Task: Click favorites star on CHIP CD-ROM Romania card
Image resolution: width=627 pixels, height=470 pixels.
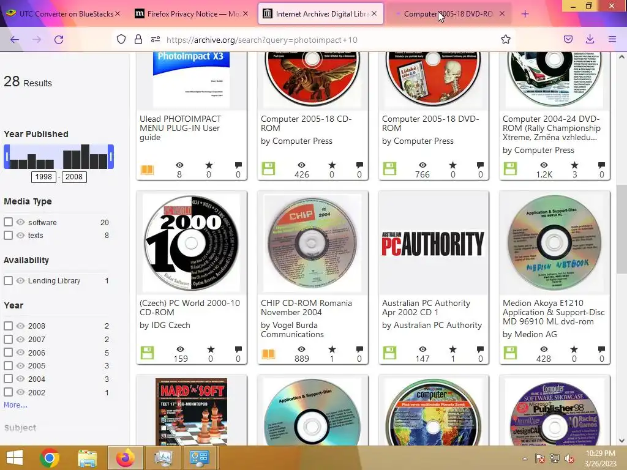Action: pyautogui.click(x=332, y=349)
